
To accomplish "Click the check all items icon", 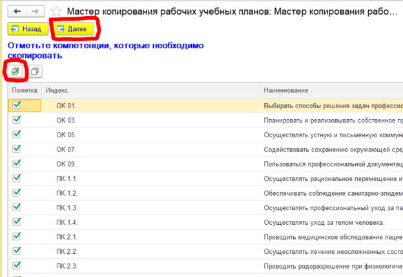I will pyautogui.click(x=15, y=71).
